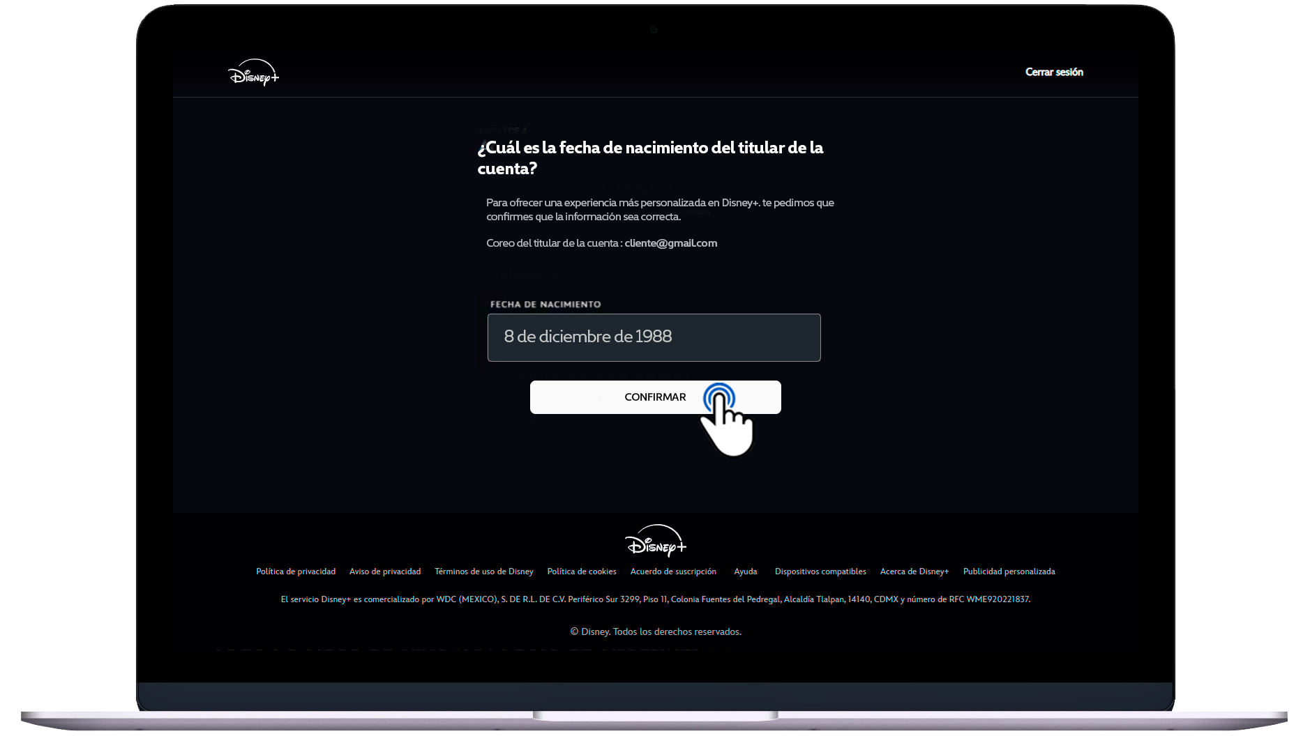Click the Disney copyright notice text
Viewport: 1310px width, 736px height.
click(656, 631)
